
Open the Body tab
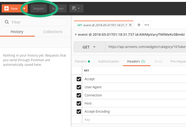pos(158,61)
